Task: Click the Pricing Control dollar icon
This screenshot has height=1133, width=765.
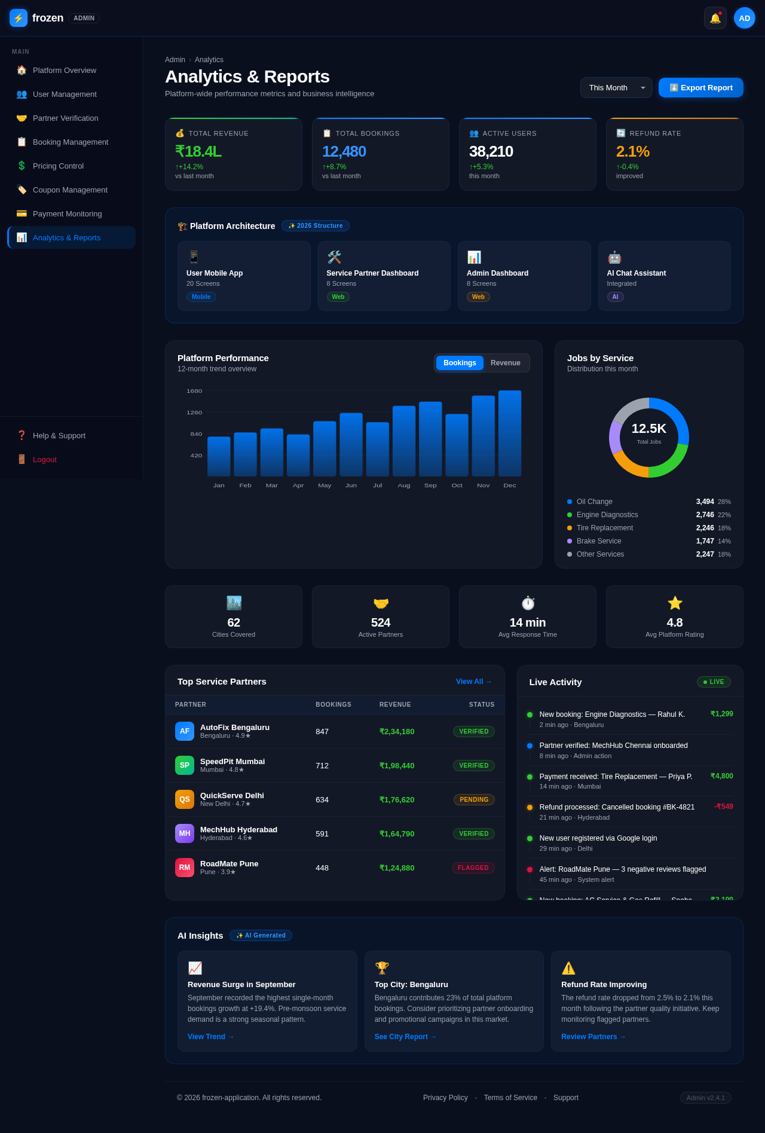Action: pyautogui.click(x=22, y=166)
